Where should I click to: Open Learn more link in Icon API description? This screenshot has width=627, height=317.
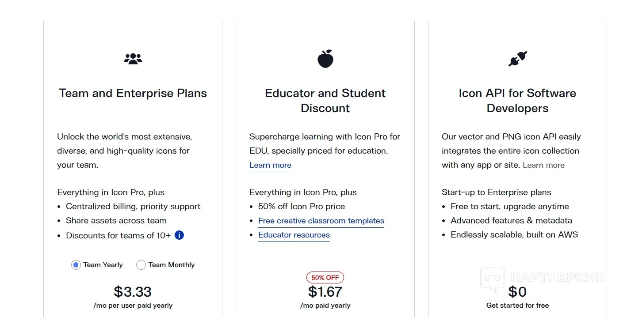(543, 165)
